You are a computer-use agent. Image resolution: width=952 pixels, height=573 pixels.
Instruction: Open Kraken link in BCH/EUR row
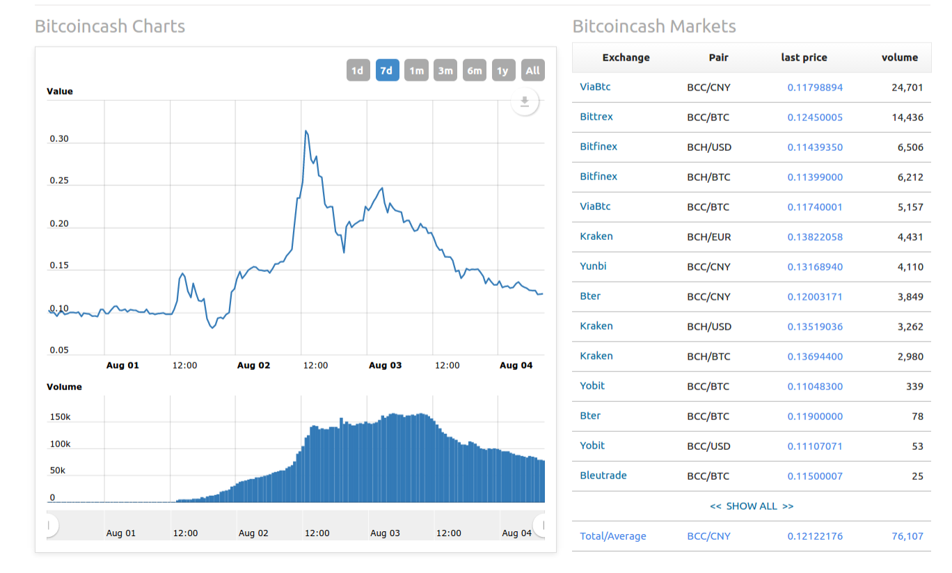pyautogui.click(x=596, y=236)
